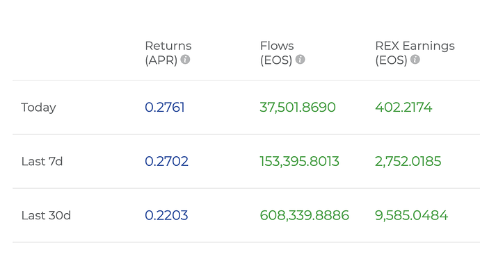The width and height of the screenshot is (480, 261).
Task: Click the info icon beside REX Earnings (EOS)
Action: coord(415,59)
